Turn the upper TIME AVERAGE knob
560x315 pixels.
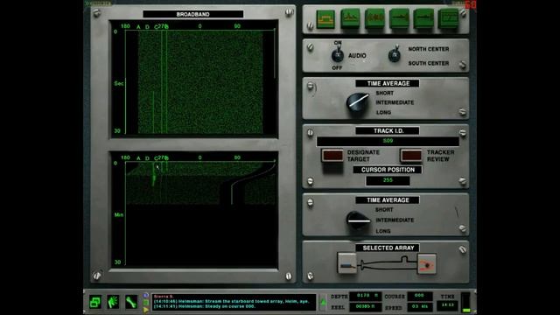click(x=358, y=103)
